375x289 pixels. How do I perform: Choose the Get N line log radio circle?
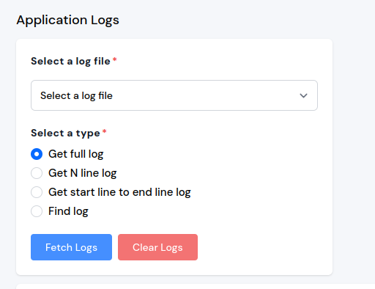[x=37, y=173]
